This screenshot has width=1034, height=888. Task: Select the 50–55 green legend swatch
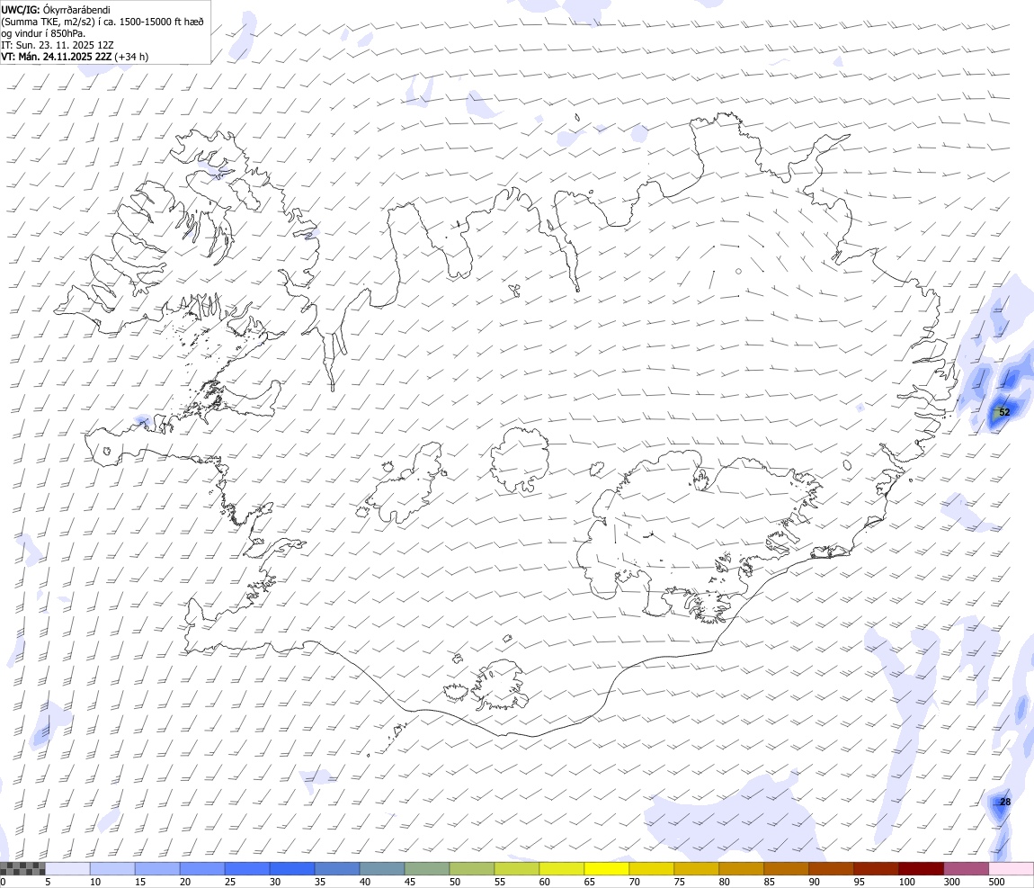click(472, 868)
